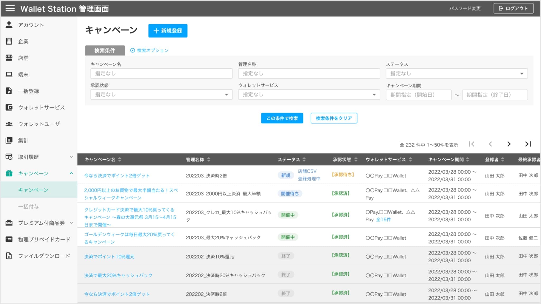Switch to the 検索条件 tab

(105, 50)
